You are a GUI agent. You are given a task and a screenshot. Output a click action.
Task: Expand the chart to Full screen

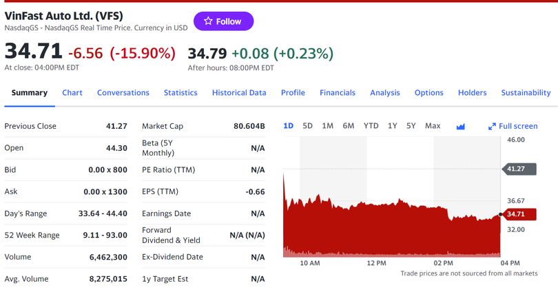tap(513, 126)
